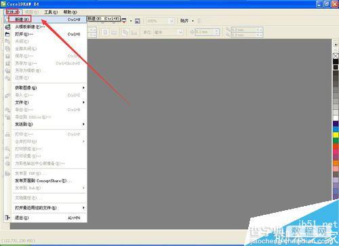Expand 打开最近用过的文件 submenu
339x246 pixels.
49,207
